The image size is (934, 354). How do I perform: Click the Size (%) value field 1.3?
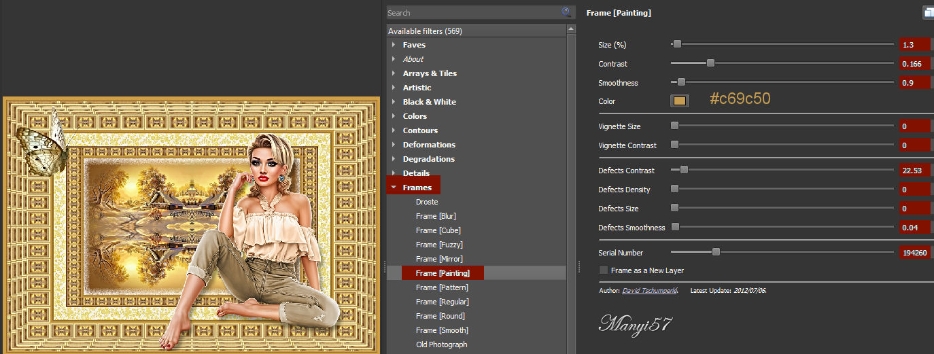click(x=914, y=45)
